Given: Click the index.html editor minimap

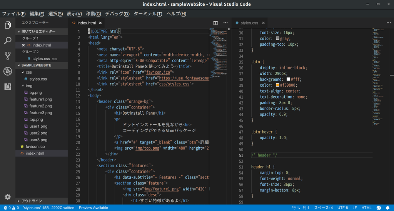Looking at the screenshot, I should point(218,53).
